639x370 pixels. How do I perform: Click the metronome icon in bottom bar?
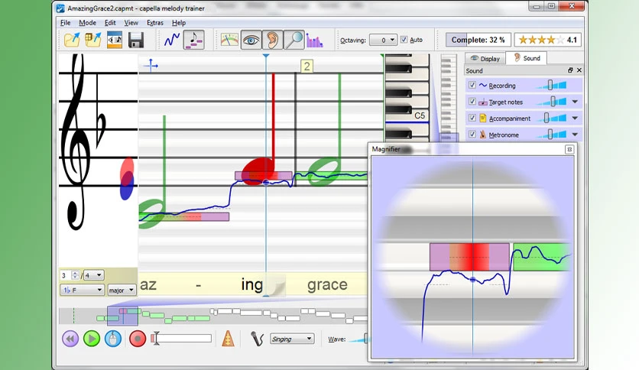pyautogui.click(x=228, y=339)
